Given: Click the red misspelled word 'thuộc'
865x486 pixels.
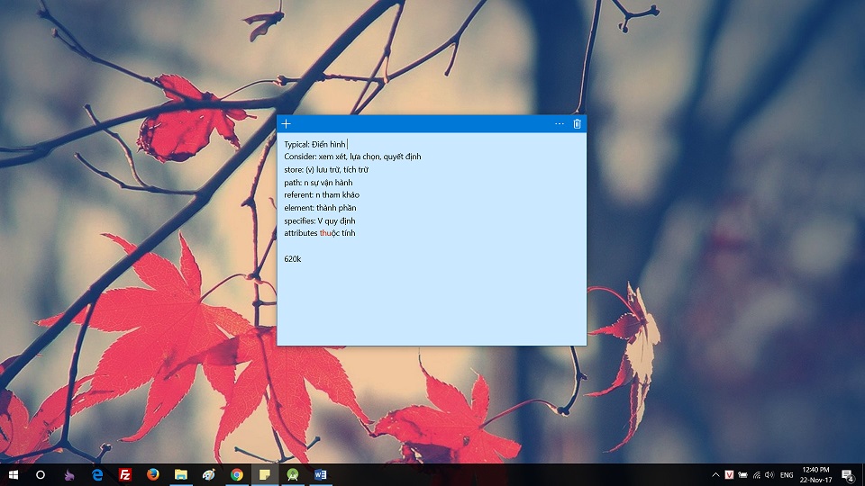Looking at the screenshot, I should [329, 233].
